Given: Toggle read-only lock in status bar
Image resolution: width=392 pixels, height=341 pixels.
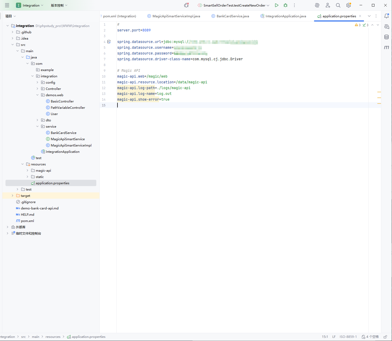Looking at the screenshot, I should pos(385,337).
